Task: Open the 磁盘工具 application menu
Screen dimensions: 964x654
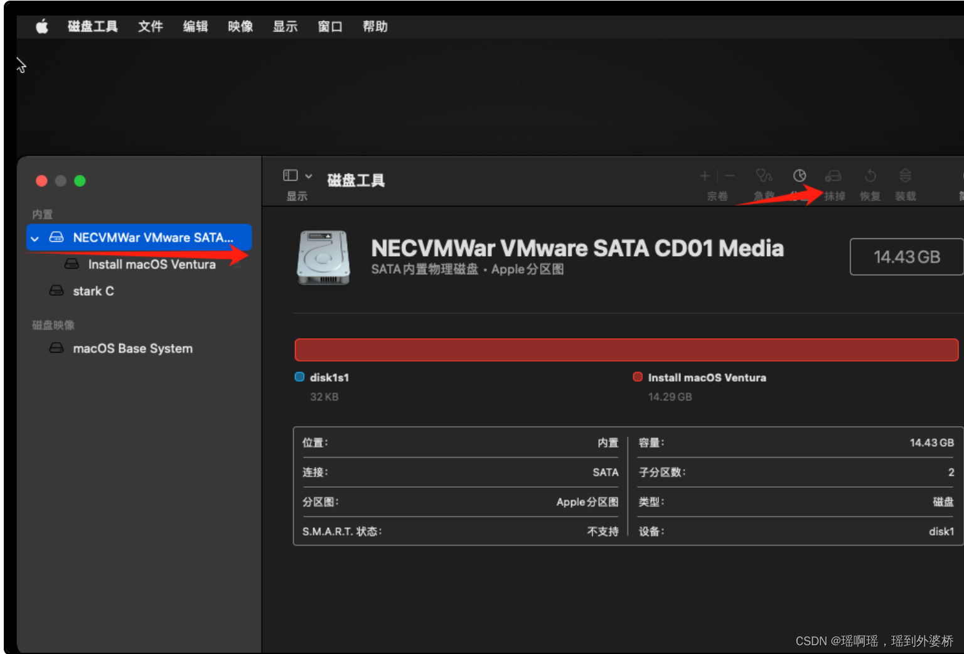Action: point(93,26)
